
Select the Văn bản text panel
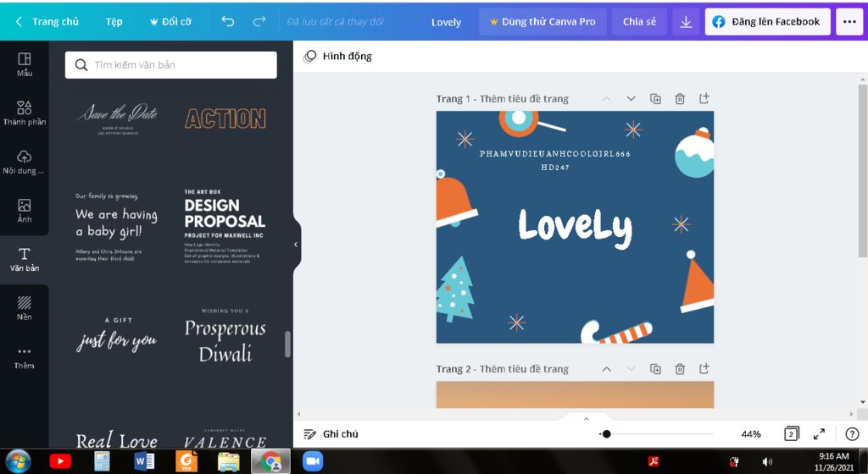[x=25, y=260]
